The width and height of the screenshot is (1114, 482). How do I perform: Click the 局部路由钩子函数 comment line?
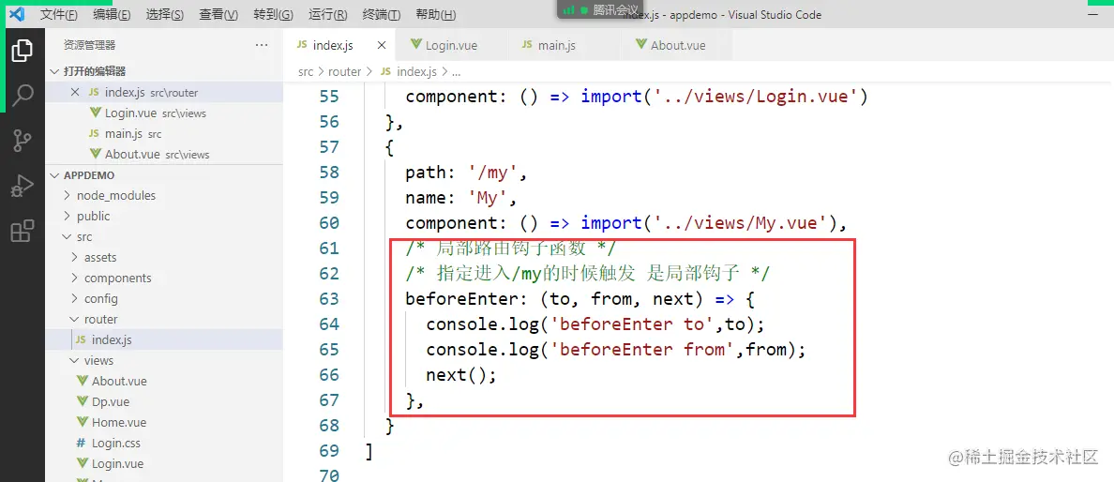(511, 249)
